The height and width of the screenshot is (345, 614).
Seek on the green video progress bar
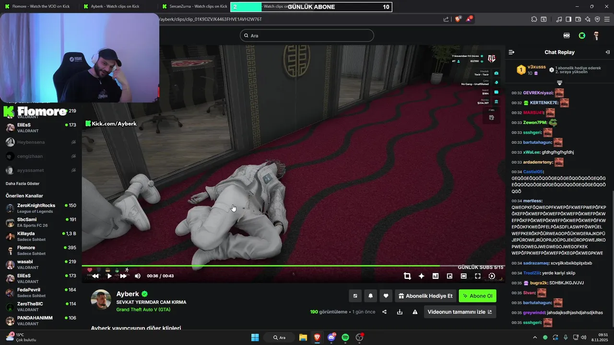tap(293, 265)
